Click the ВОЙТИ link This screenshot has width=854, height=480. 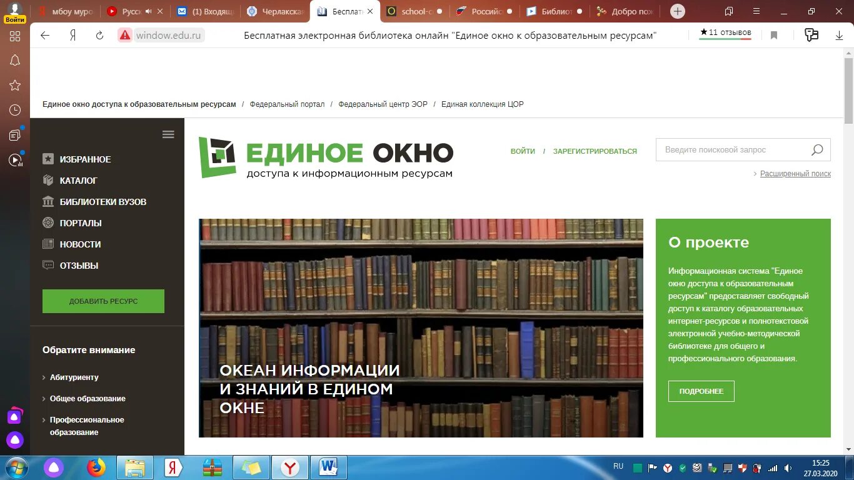coord(523,151)
